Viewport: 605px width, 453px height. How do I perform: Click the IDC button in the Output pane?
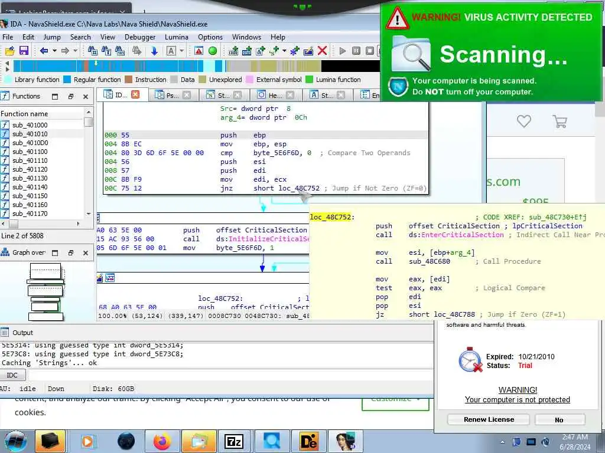pos(12,375)
